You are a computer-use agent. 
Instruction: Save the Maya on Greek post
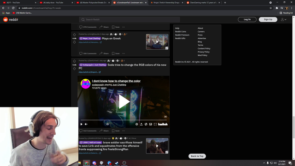[116, 53]
